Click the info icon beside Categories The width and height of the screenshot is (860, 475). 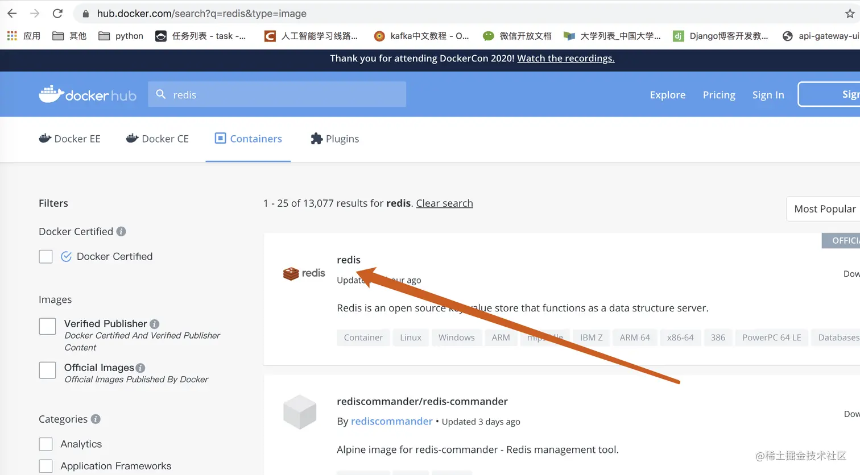(x=96, y=419)
